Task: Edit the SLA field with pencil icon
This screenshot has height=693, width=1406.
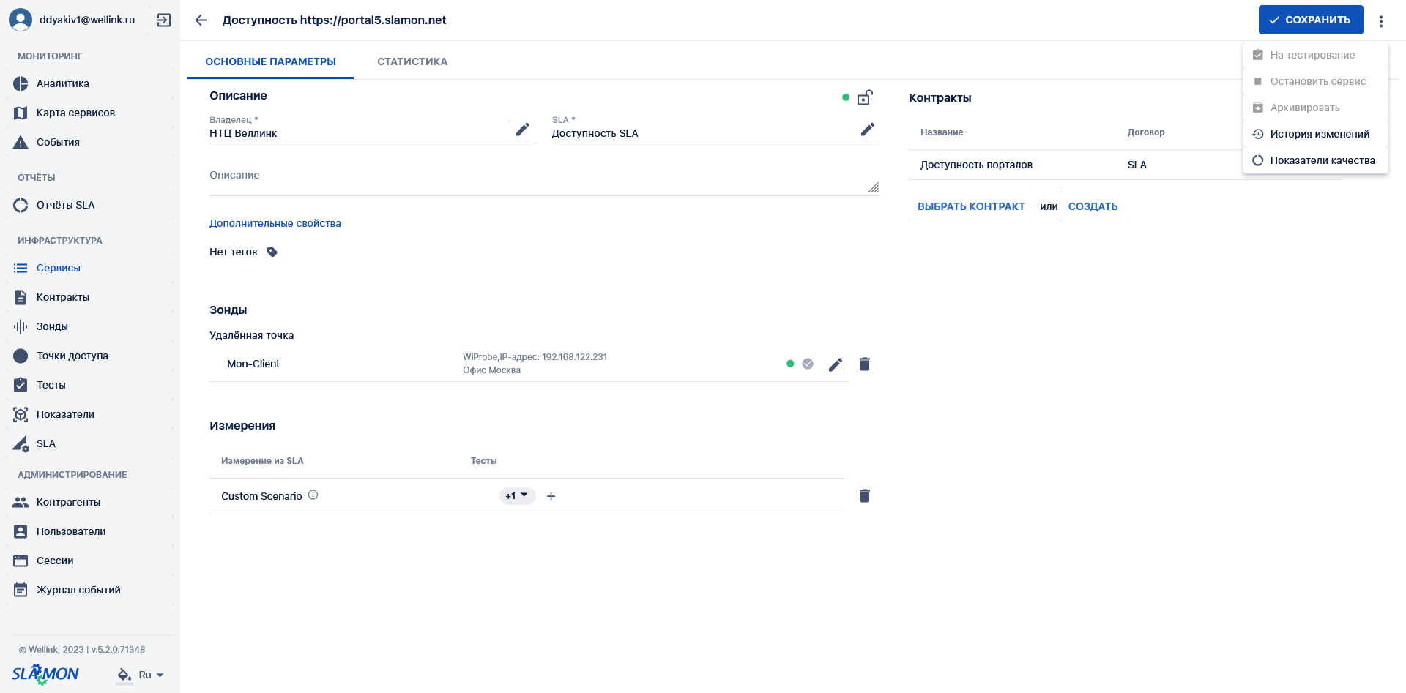Action: (x=867, y=130)
